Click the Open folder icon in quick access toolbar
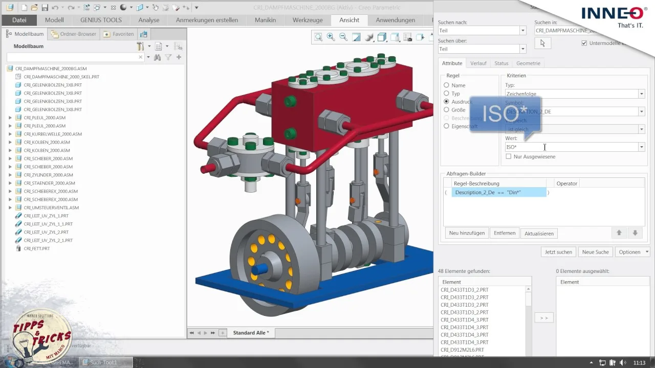Viewport: 655px width, 368px height. [34, 8]
